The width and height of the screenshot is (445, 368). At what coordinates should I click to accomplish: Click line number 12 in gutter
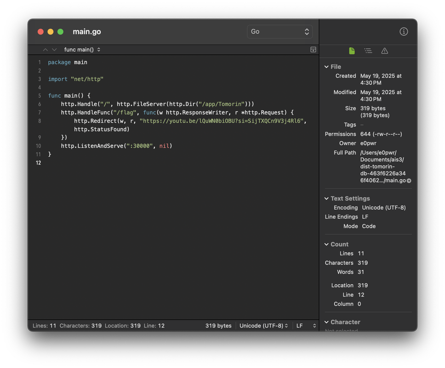pyautogui.click(x=38, y=163)
